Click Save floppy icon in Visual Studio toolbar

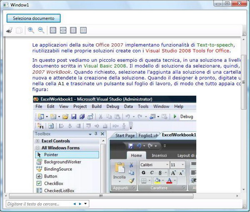(x=73, y=117)
